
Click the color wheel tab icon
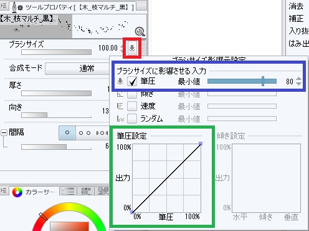coord(17,192)
